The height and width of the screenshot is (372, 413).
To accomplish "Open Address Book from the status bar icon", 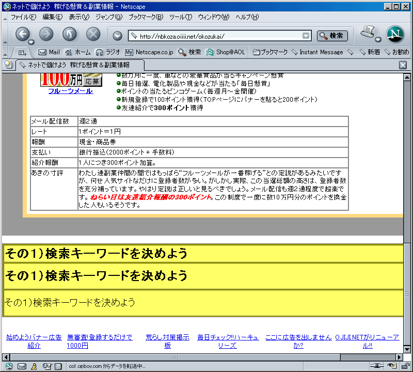I will coord(58,366).
